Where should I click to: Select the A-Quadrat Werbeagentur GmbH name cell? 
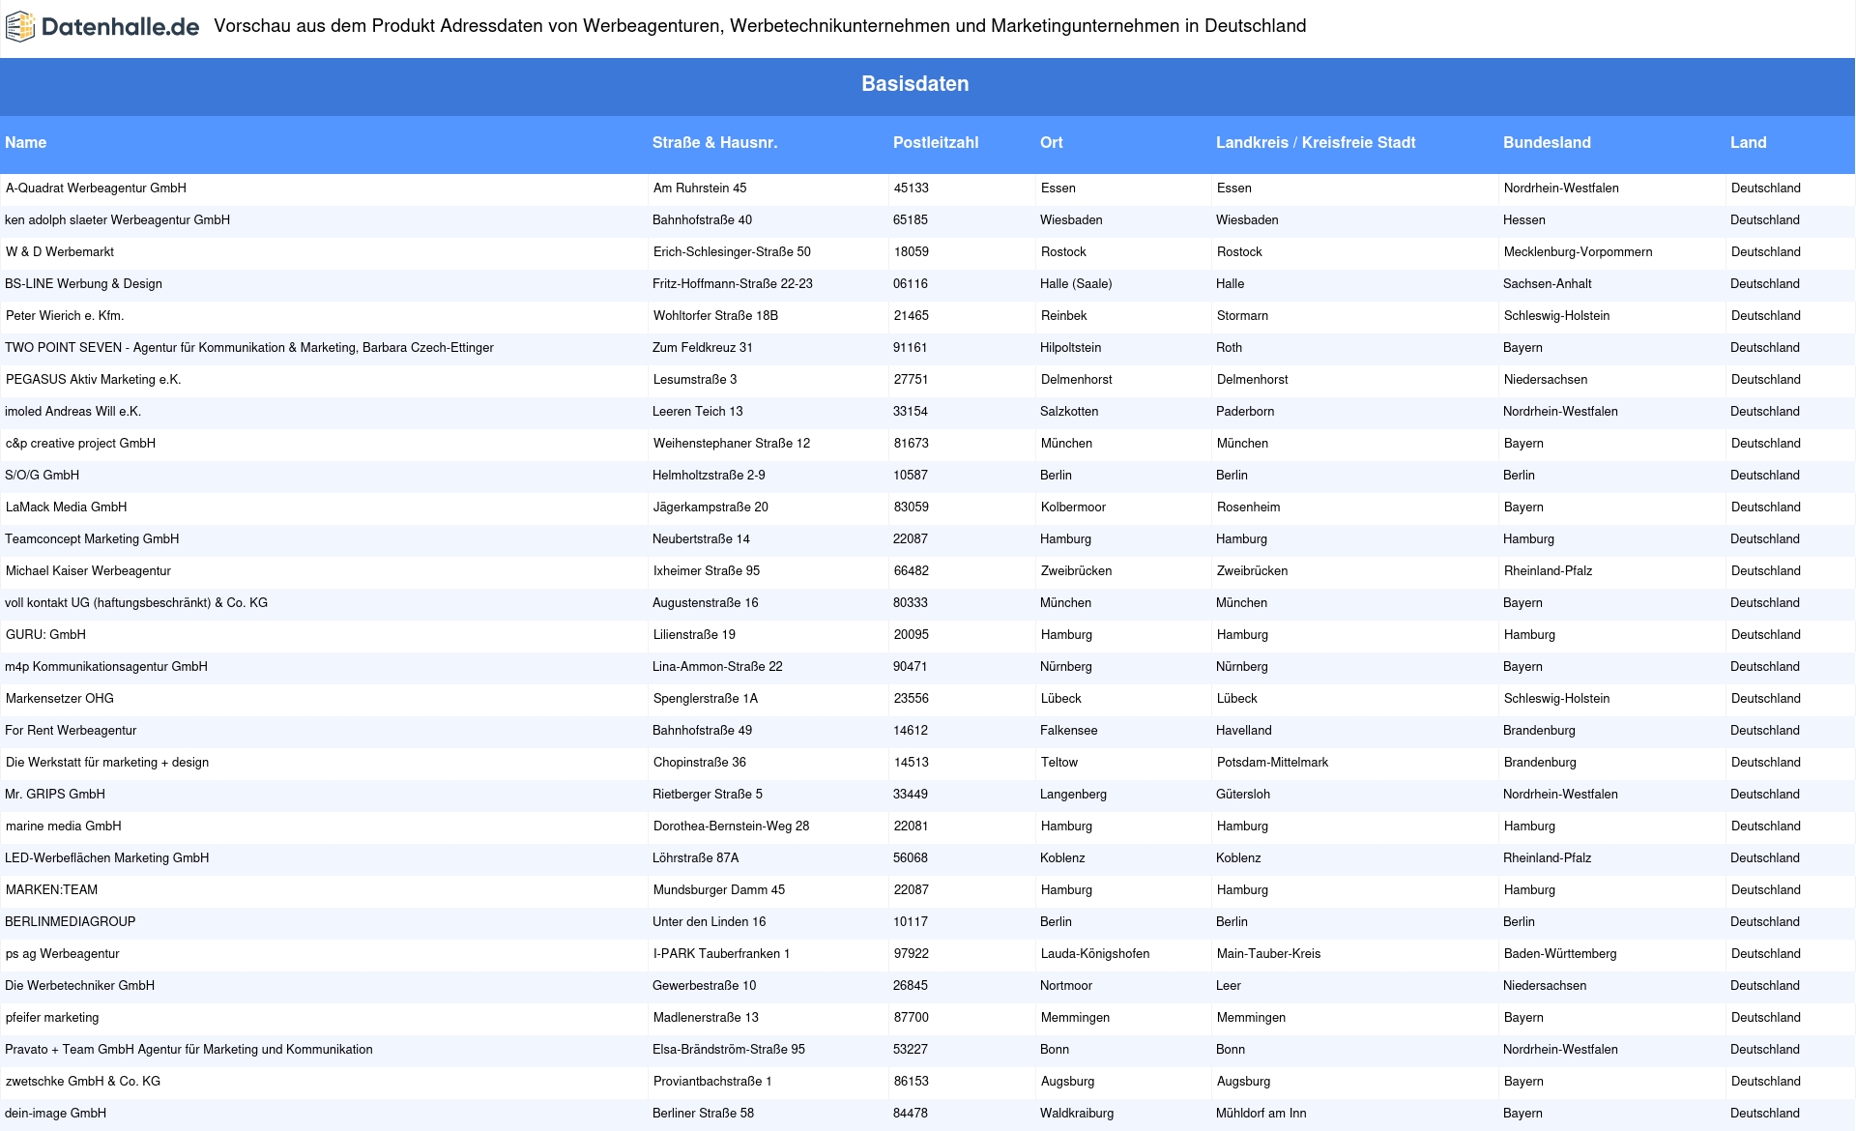point(96,188)
